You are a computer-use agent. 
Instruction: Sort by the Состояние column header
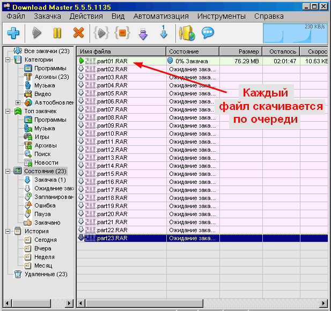pyautogui.click(x=193, y=51)
